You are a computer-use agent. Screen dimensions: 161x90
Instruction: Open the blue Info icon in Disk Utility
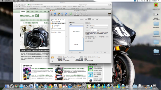coord(55,13)
